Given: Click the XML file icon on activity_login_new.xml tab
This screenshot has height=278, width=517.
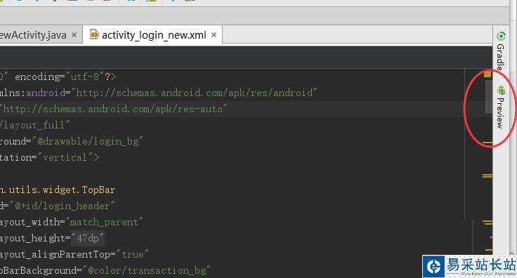Looking at the screenshot, I should pyautogui.click(x=94, y=34).
